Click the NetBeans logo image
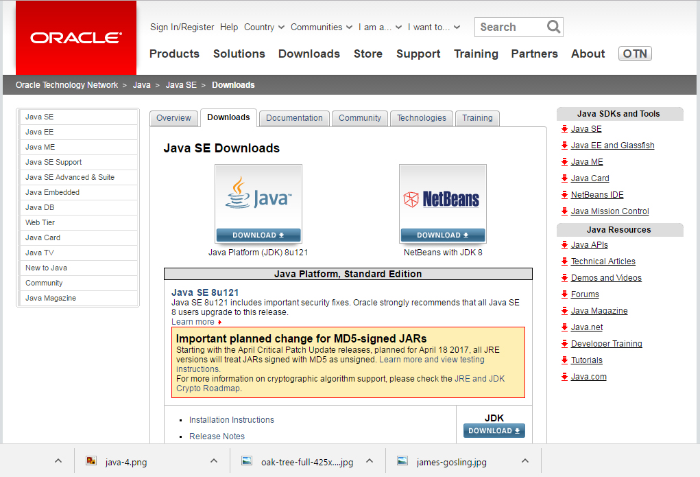Viewport: 700px width, 477px height. [x=442, y=198]
